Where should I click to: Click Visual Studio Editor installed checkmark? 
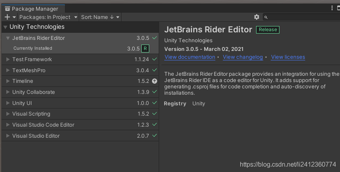pyautogui.click(x=154, y=135)
